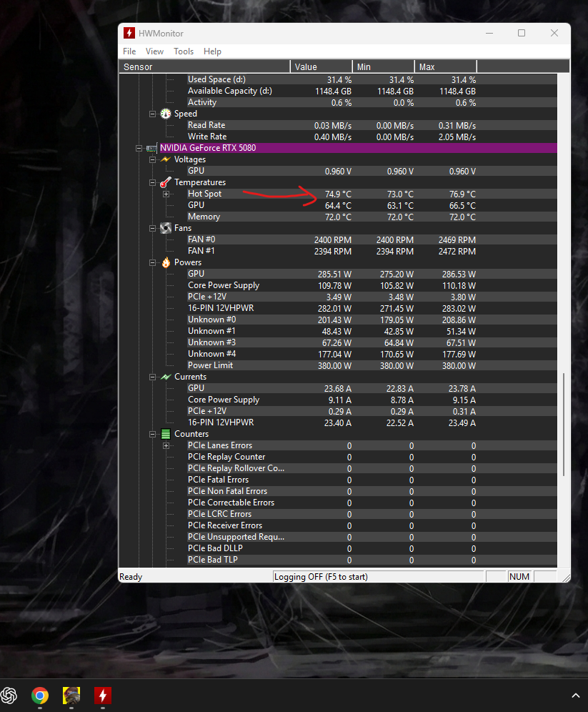
Task: Collapse the Voltages group
Action: (x=152, y=160)
